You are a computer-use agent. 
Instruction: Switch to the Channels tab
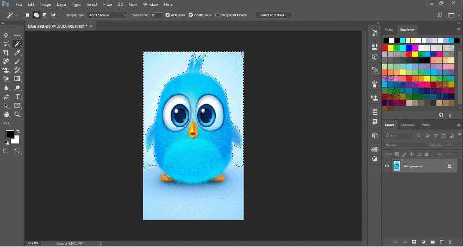click(x=407, y=125)
